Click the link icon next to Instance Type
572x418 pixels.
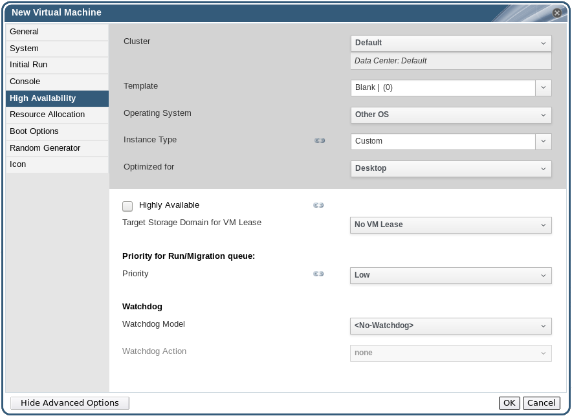click(320, 140)
